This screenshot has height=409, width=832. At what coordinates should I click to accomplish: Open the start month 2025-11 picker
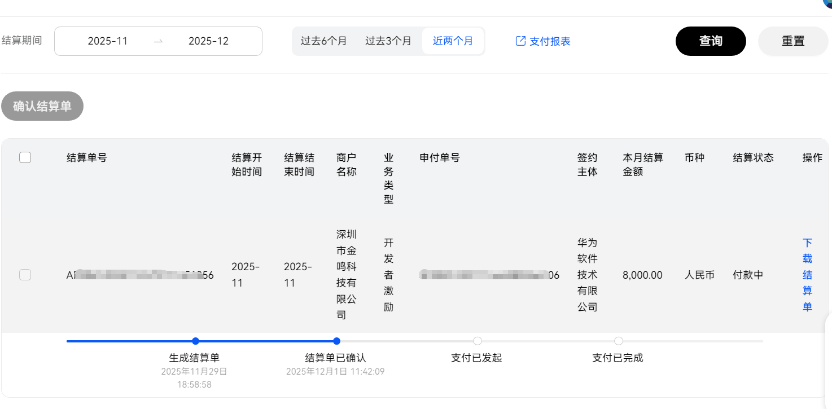(x=108, y=41)
